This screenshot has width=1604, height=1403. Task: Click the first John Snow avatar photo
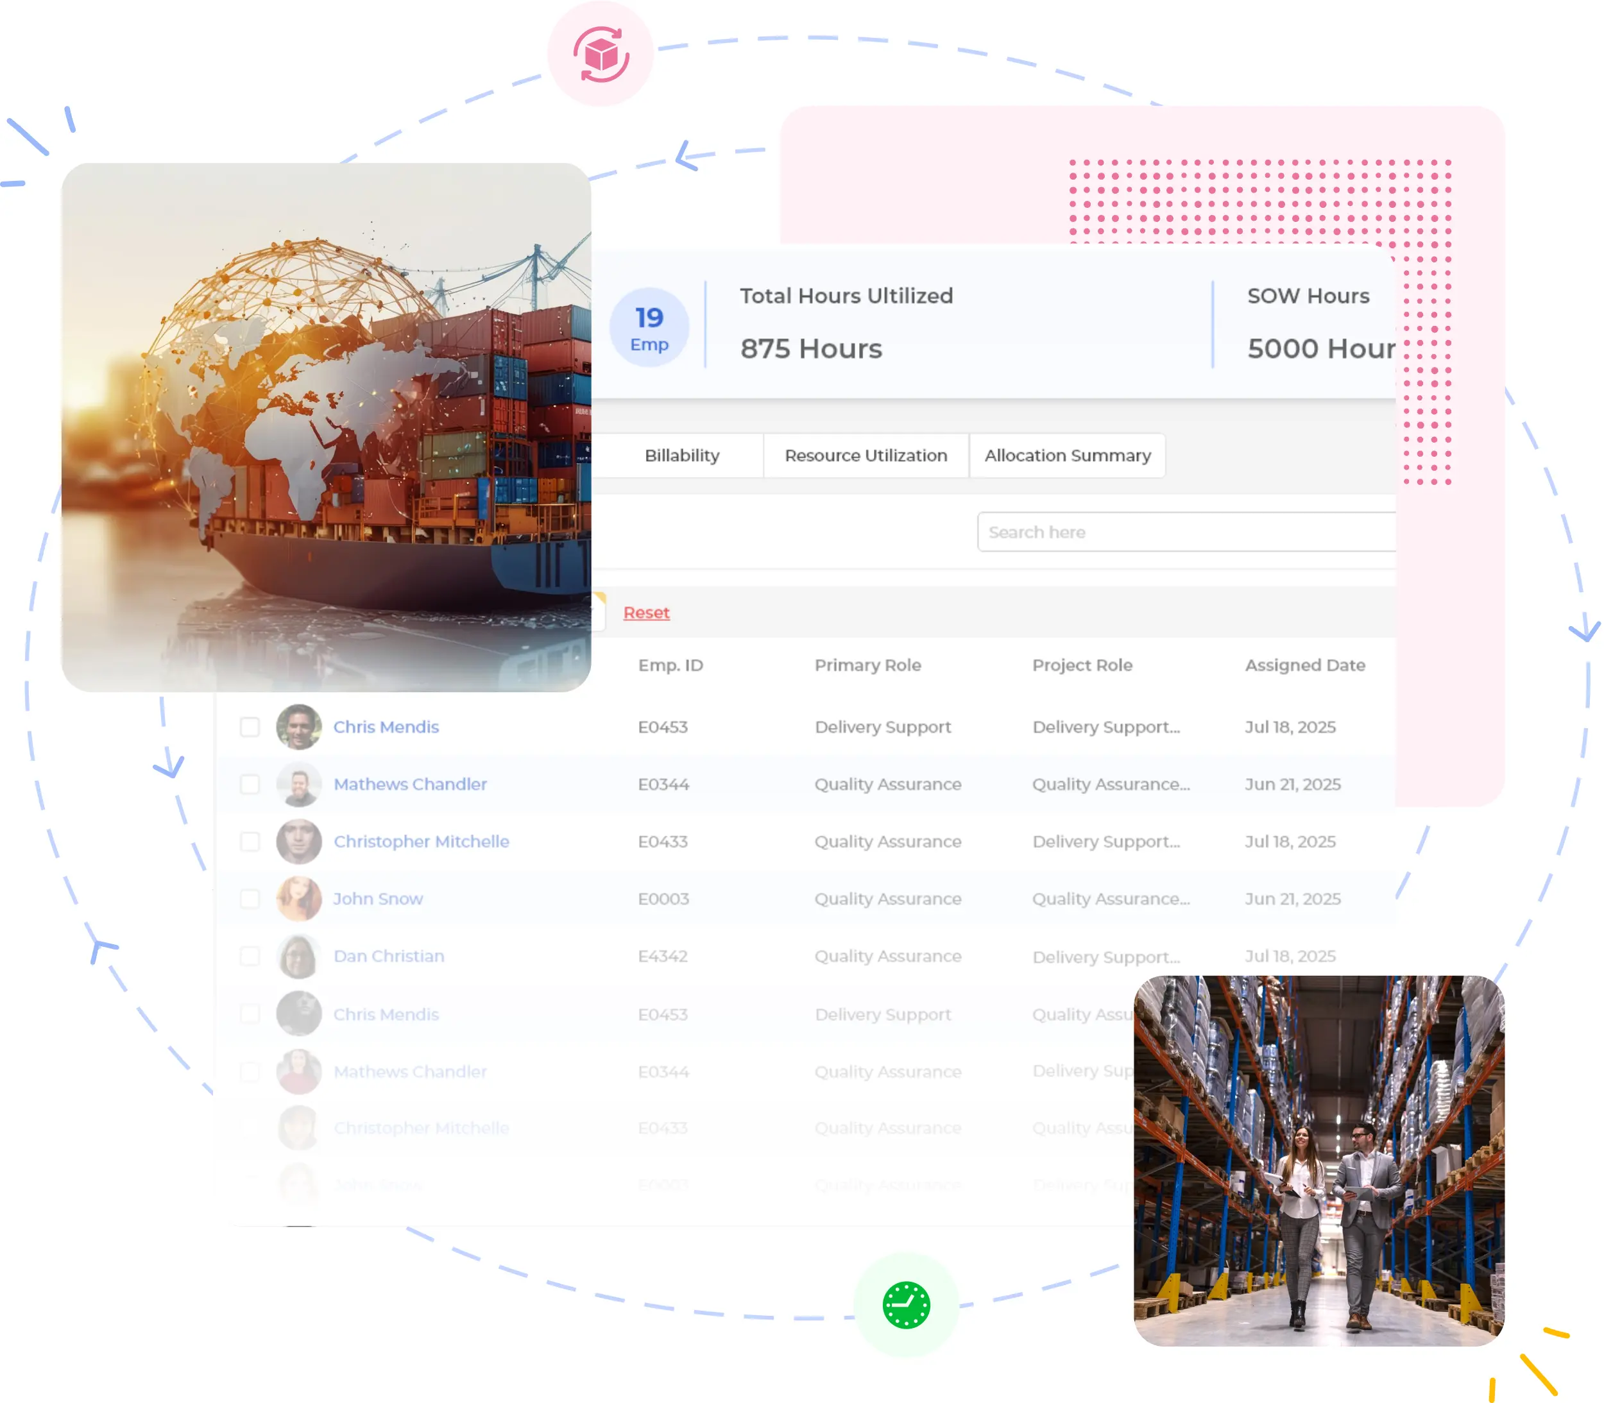point(299,899)
